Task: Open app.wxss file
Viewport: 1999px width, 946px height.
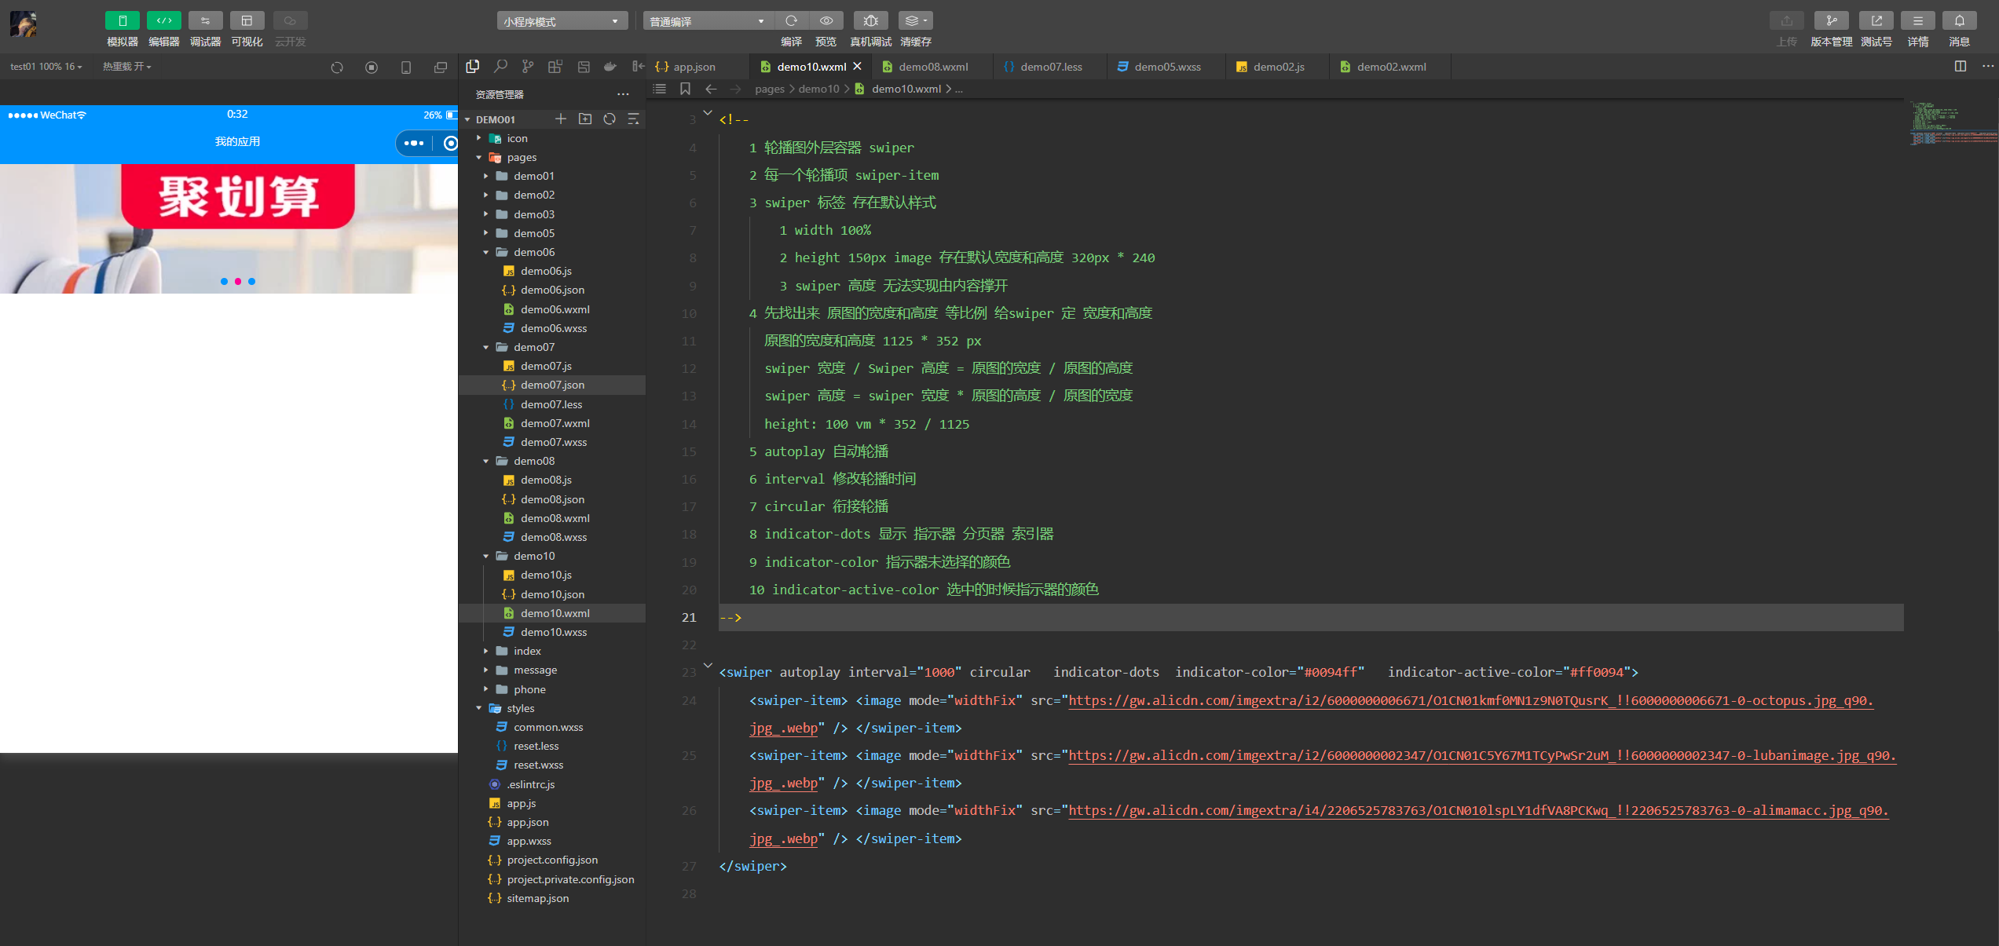Action: pos(552,841)
